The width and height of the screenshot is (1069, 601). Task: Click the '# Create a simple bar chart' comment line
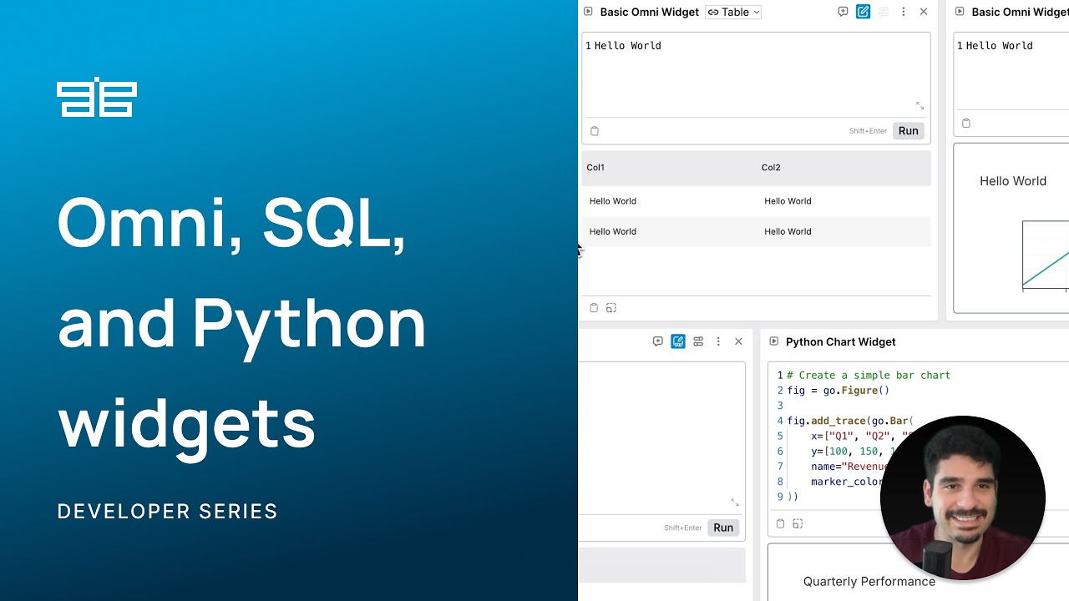point(869,376)
